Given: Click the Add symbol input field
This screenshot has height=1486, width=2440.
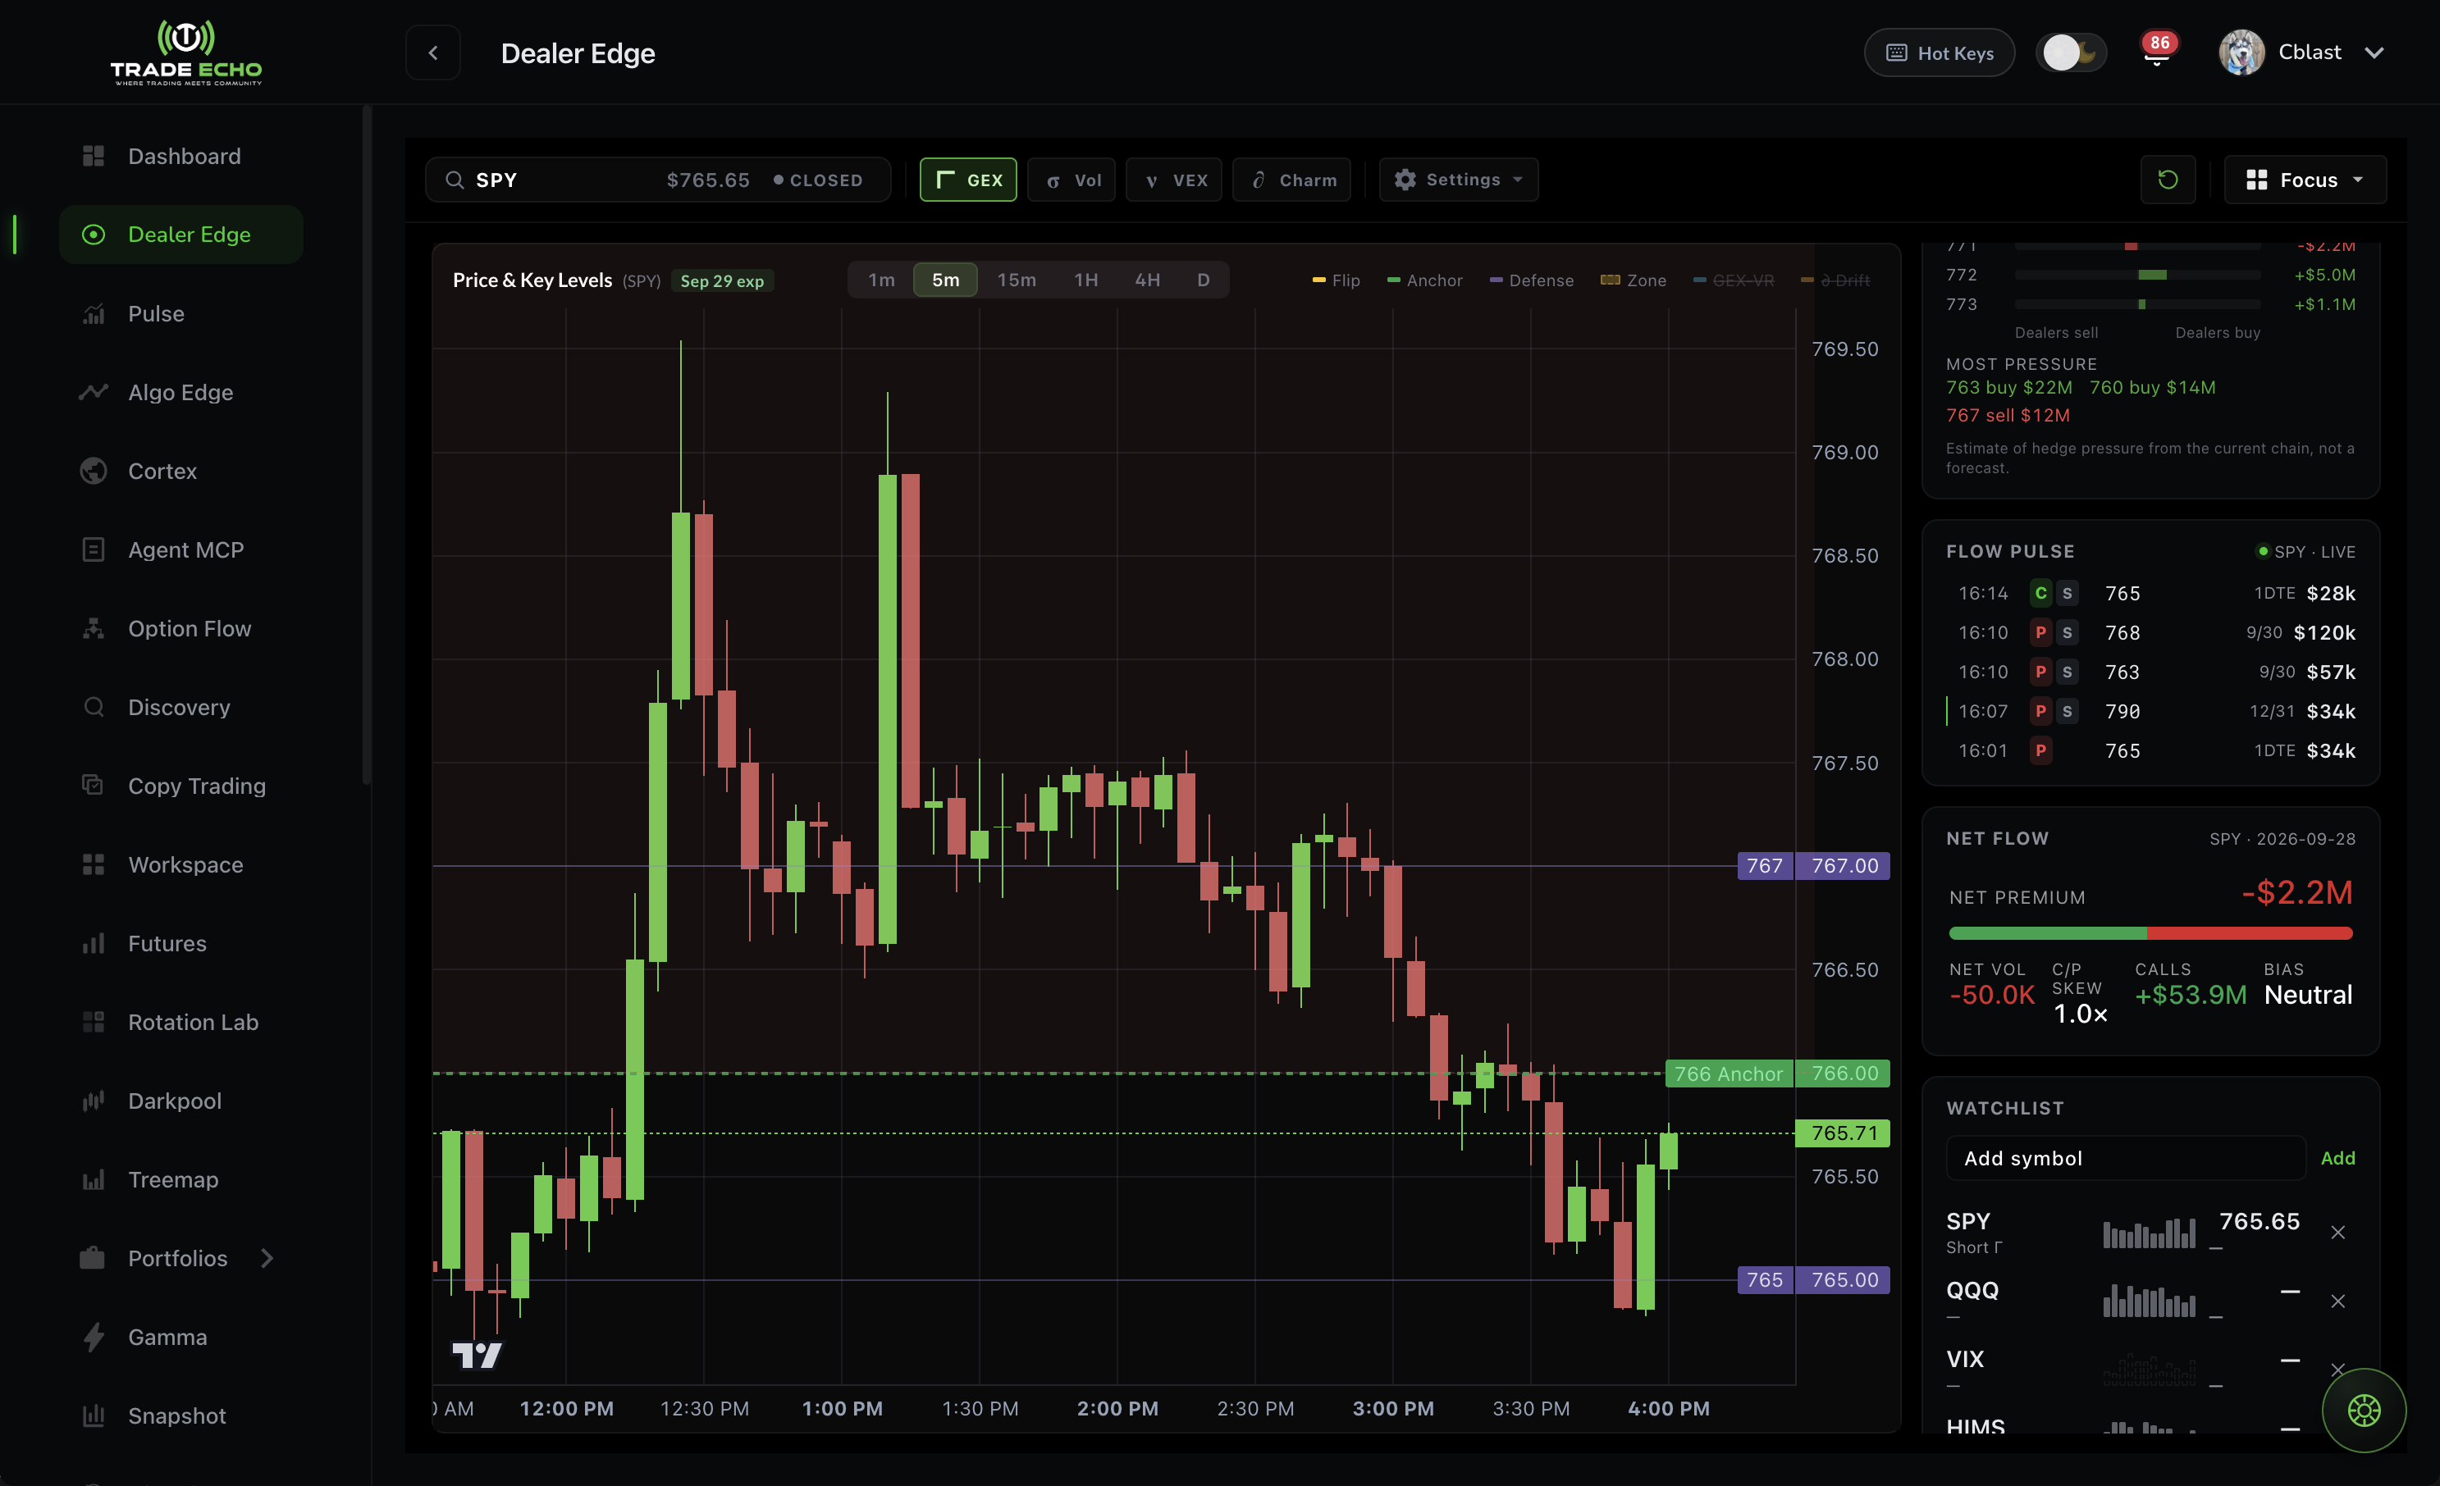Looking at the screenshot, I should click(2125, 1158).
